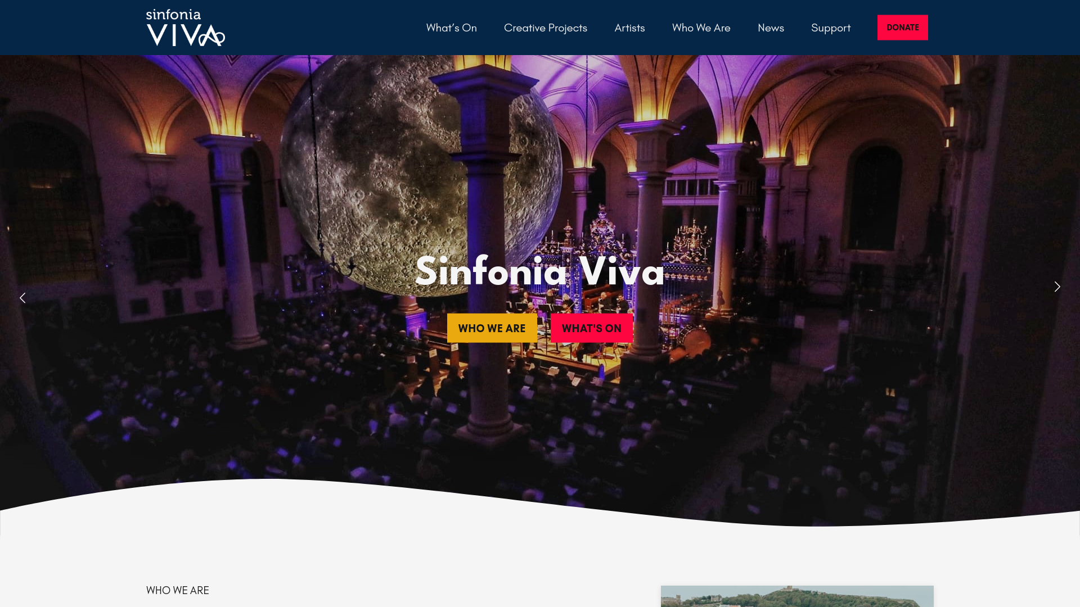Click the Sinfonia Viva logo
This screenshot has height=607, width=1080.
click(x=186, y=28)
